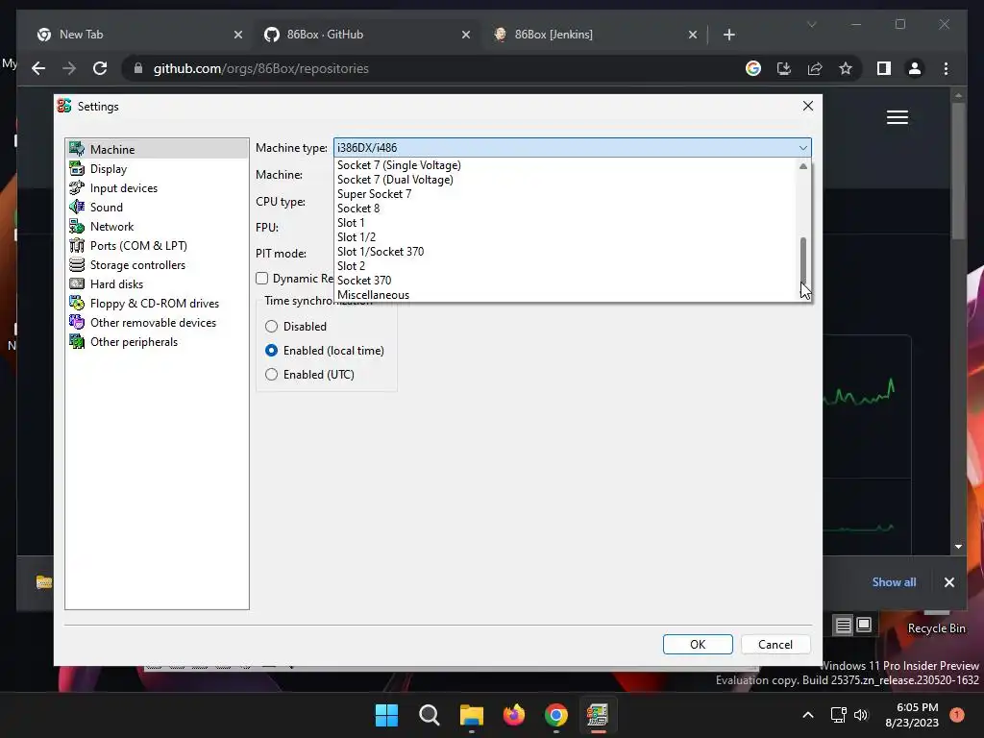
Task: Open the Display settings category icon
Action: click(x=77, y=169)
